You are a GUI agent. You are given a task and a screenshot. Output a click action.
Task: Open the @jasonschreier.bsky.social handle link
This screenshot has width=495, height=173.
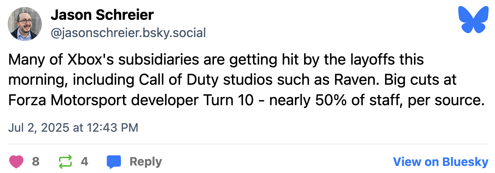pyautogui.click(x=128, y=33)
